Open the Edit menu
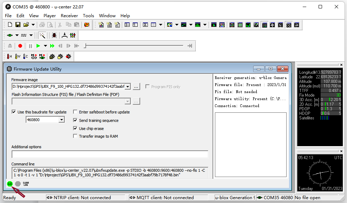 coord(20,16)
